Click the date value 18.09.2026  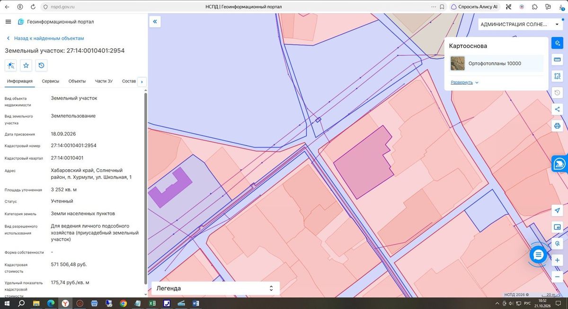pos(63,134)
